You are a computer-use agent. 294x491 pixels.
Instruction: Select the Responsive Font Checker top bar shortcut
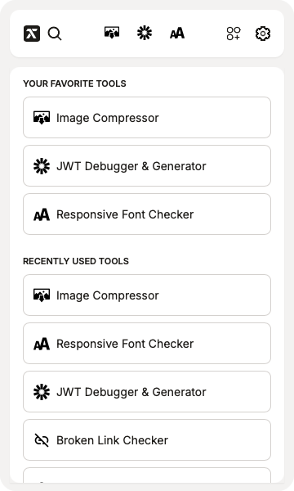(177, 34)
